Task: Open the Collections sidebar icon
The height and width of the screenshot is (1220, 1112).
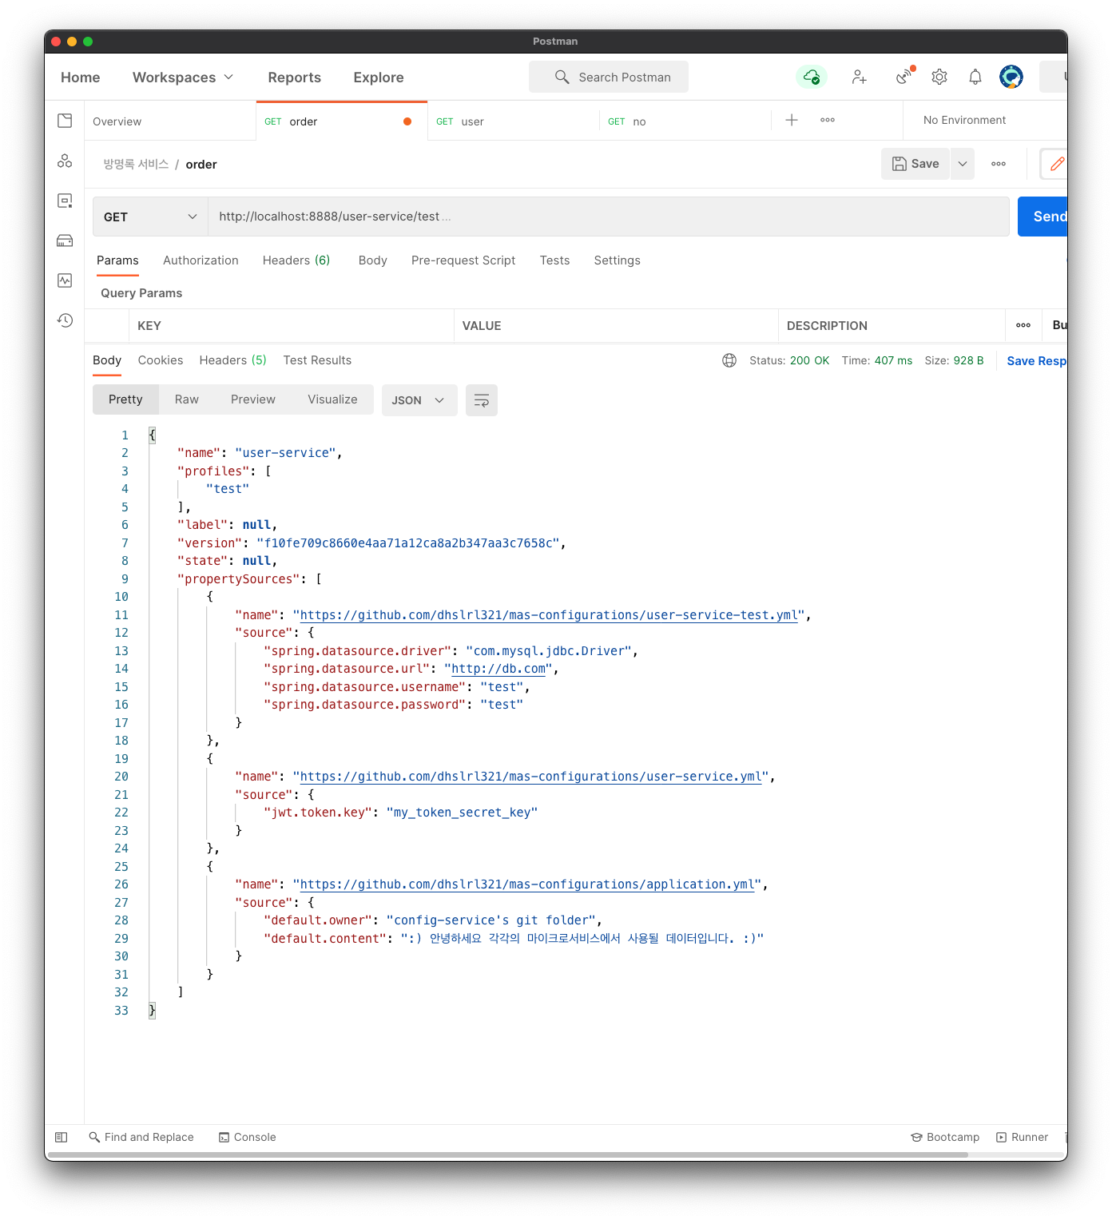Action: pyautogui.click(x=65, y=121)
